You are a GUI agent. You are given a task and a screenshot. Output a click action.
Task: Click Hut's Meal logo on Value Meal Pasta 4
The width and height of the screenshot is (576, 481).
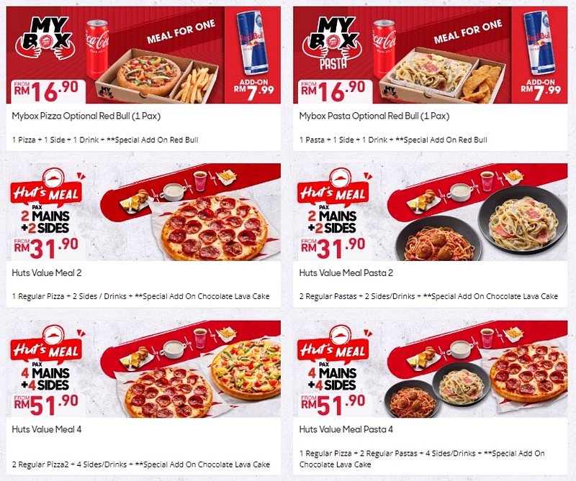pyautogui.click(x=333, y=345)
